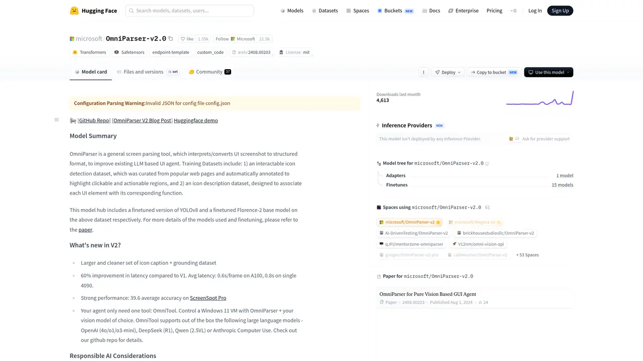This screenshot has height=361, width=643.
Task: Expand the Deploy dropdown
Action: (x=448, y=72)
